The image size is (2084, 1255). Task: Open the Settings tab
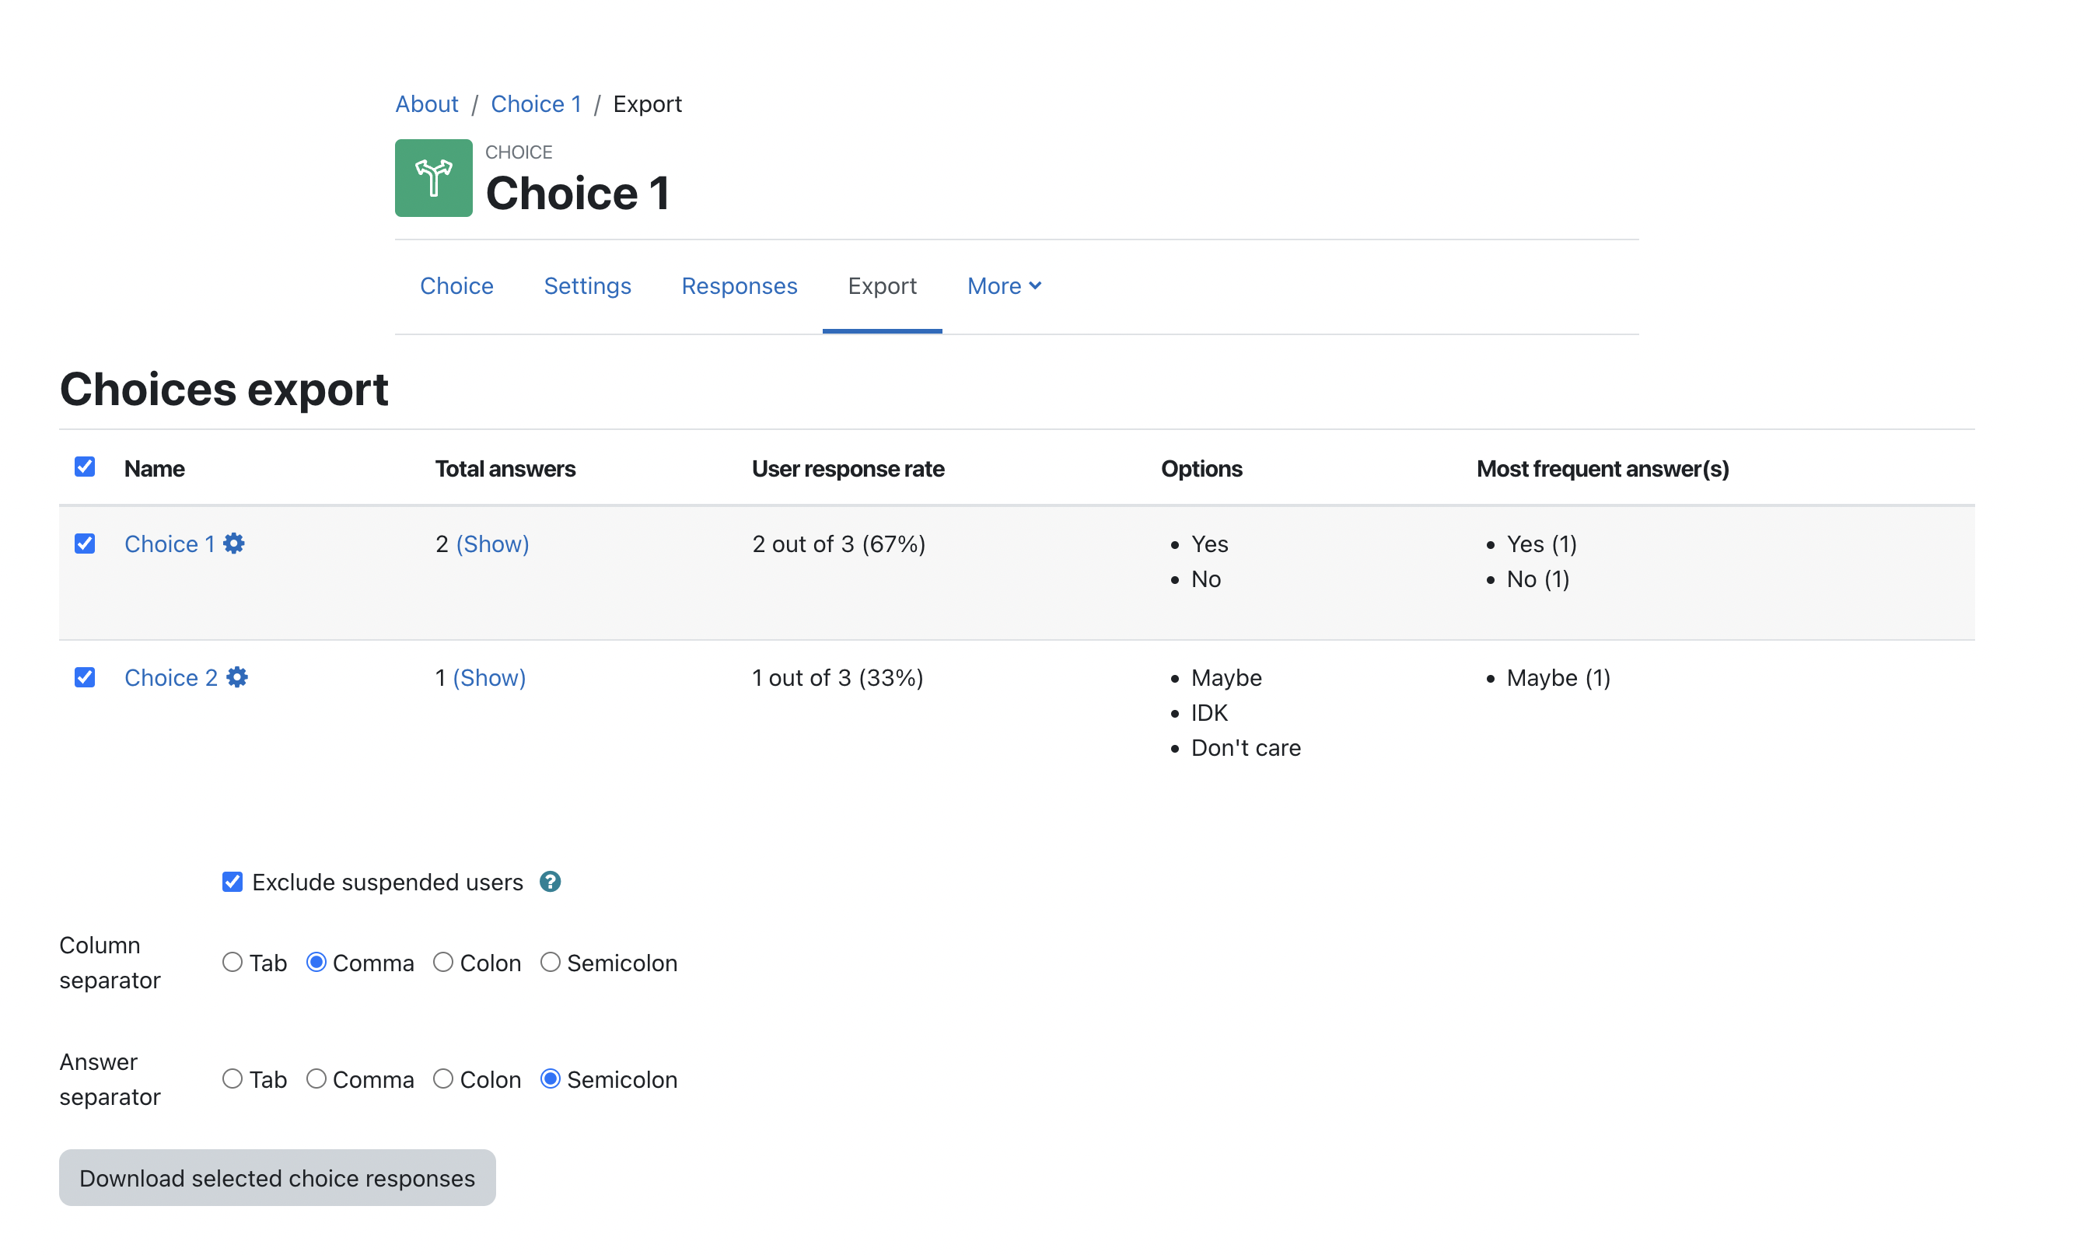coord(587,286)
